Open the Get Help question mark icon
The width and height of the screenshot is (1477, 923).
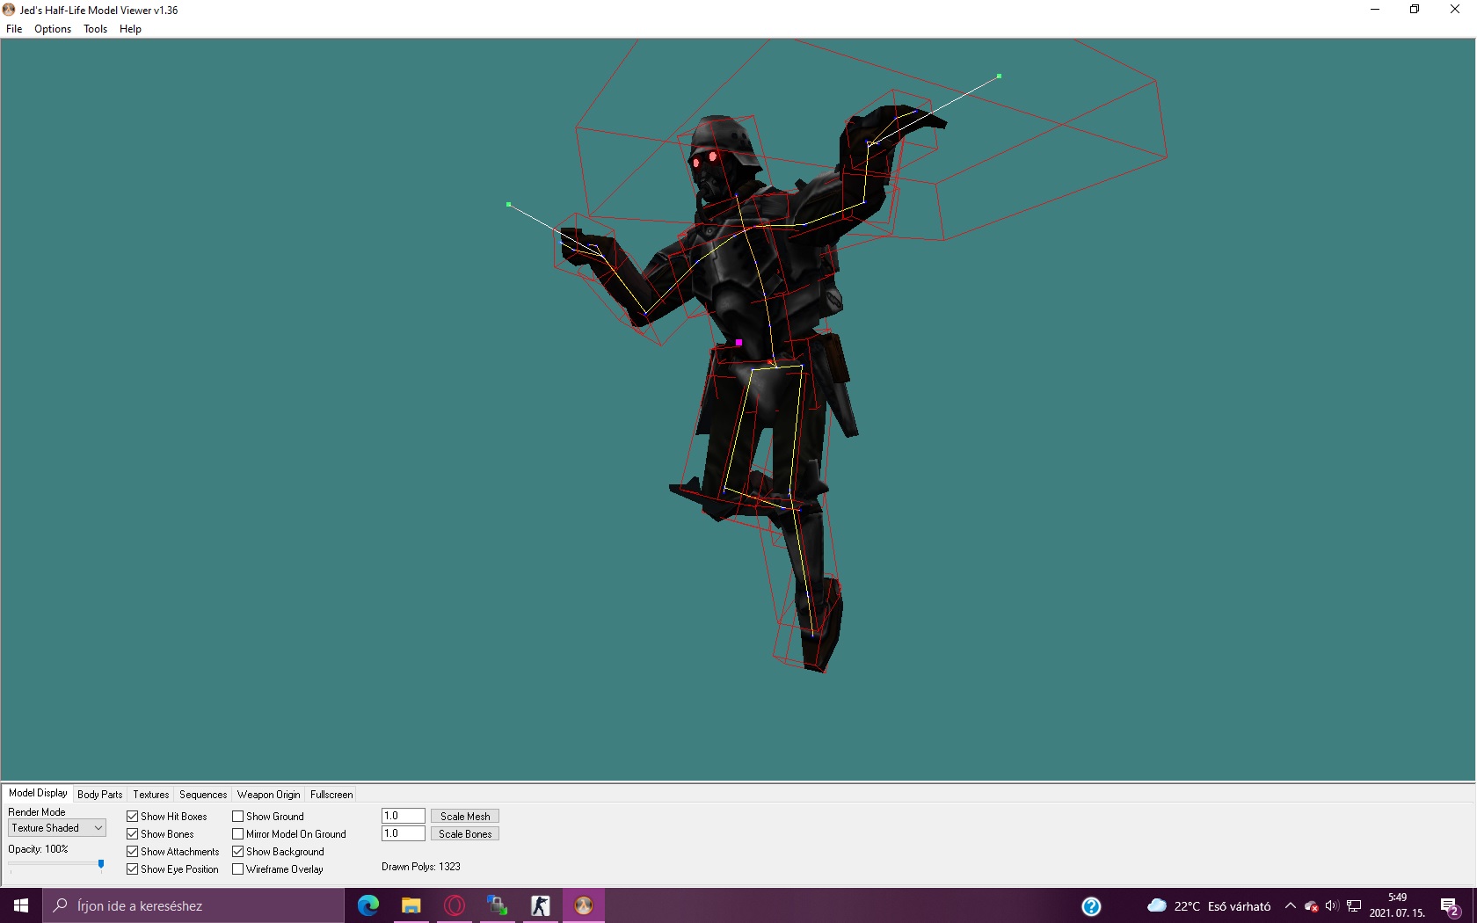1091,906
